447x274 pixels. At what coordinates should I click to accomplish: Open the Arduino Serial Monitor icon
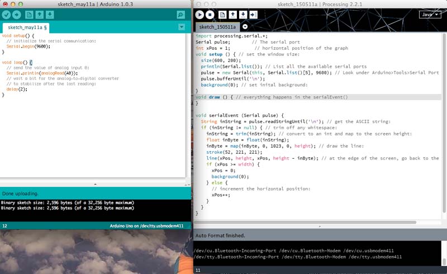[x=180, y=15]
